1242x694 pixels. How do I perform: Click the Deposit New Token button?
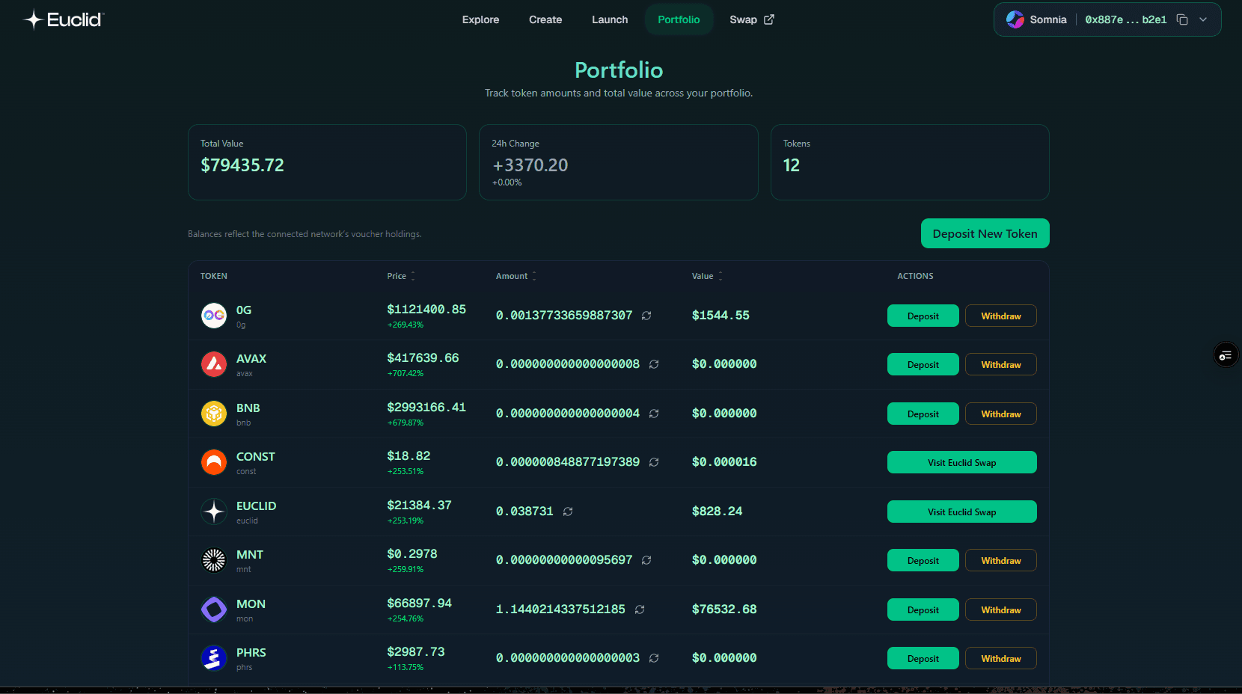985,233
